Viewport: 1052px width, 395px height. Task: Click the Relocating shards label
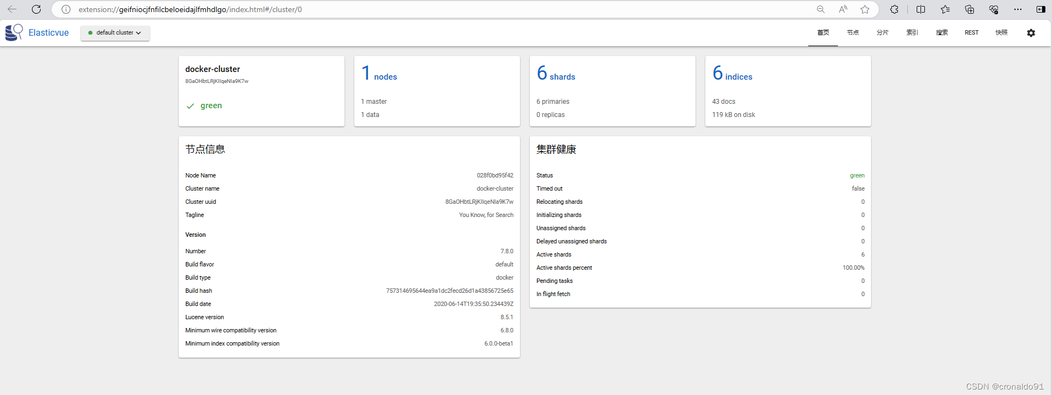click(x=560, y=202)
